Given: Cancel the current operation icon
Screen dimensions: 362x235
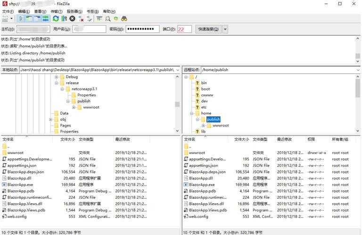Looking at the screenshot, I should point(72,19).
